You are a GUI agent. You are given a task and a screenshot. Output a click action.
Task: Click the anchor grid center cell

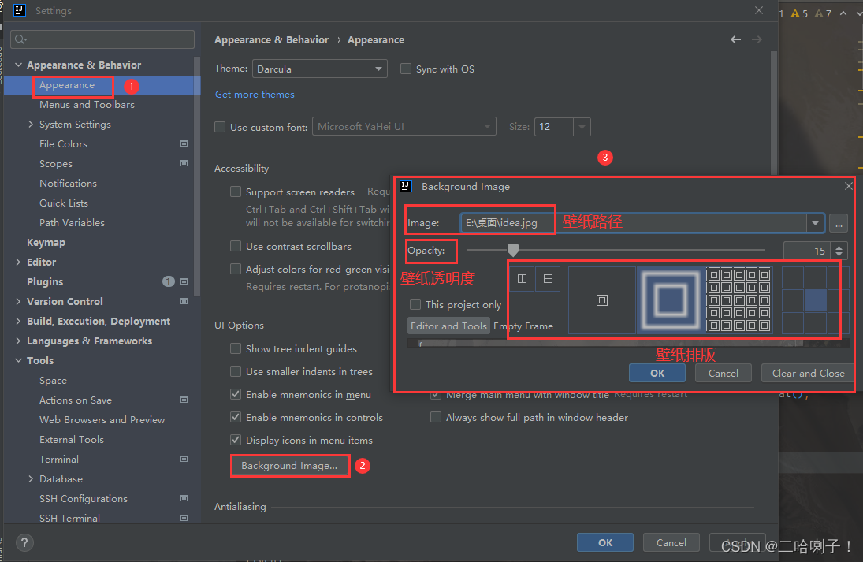click(x=815, y=300)
